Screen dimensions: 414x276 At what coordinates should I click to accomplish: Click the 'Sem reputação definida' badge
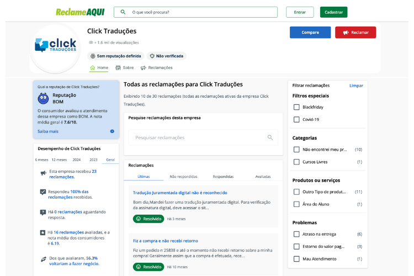pyautogui.click(x=116, y=56)
